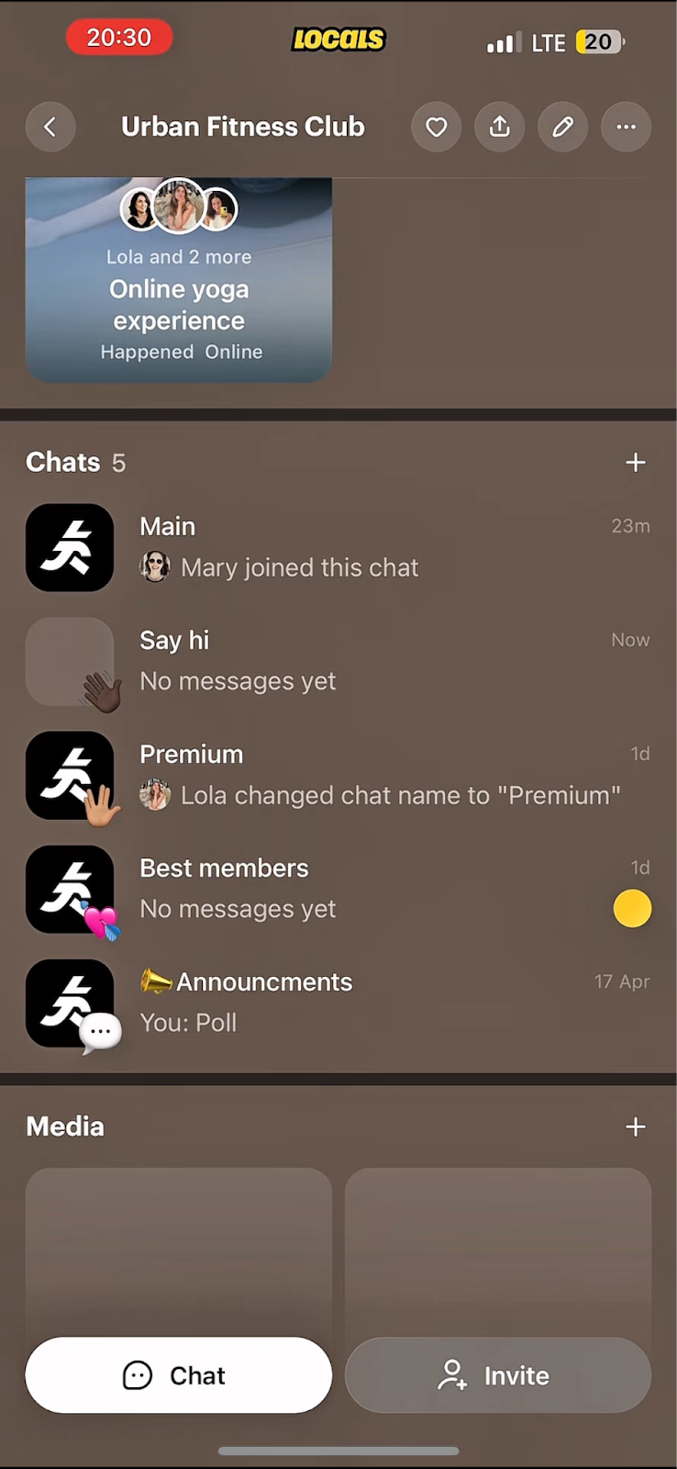Add a new chat with plus icon
This screenshot has width=677, height=1469.
pos(636,462)
